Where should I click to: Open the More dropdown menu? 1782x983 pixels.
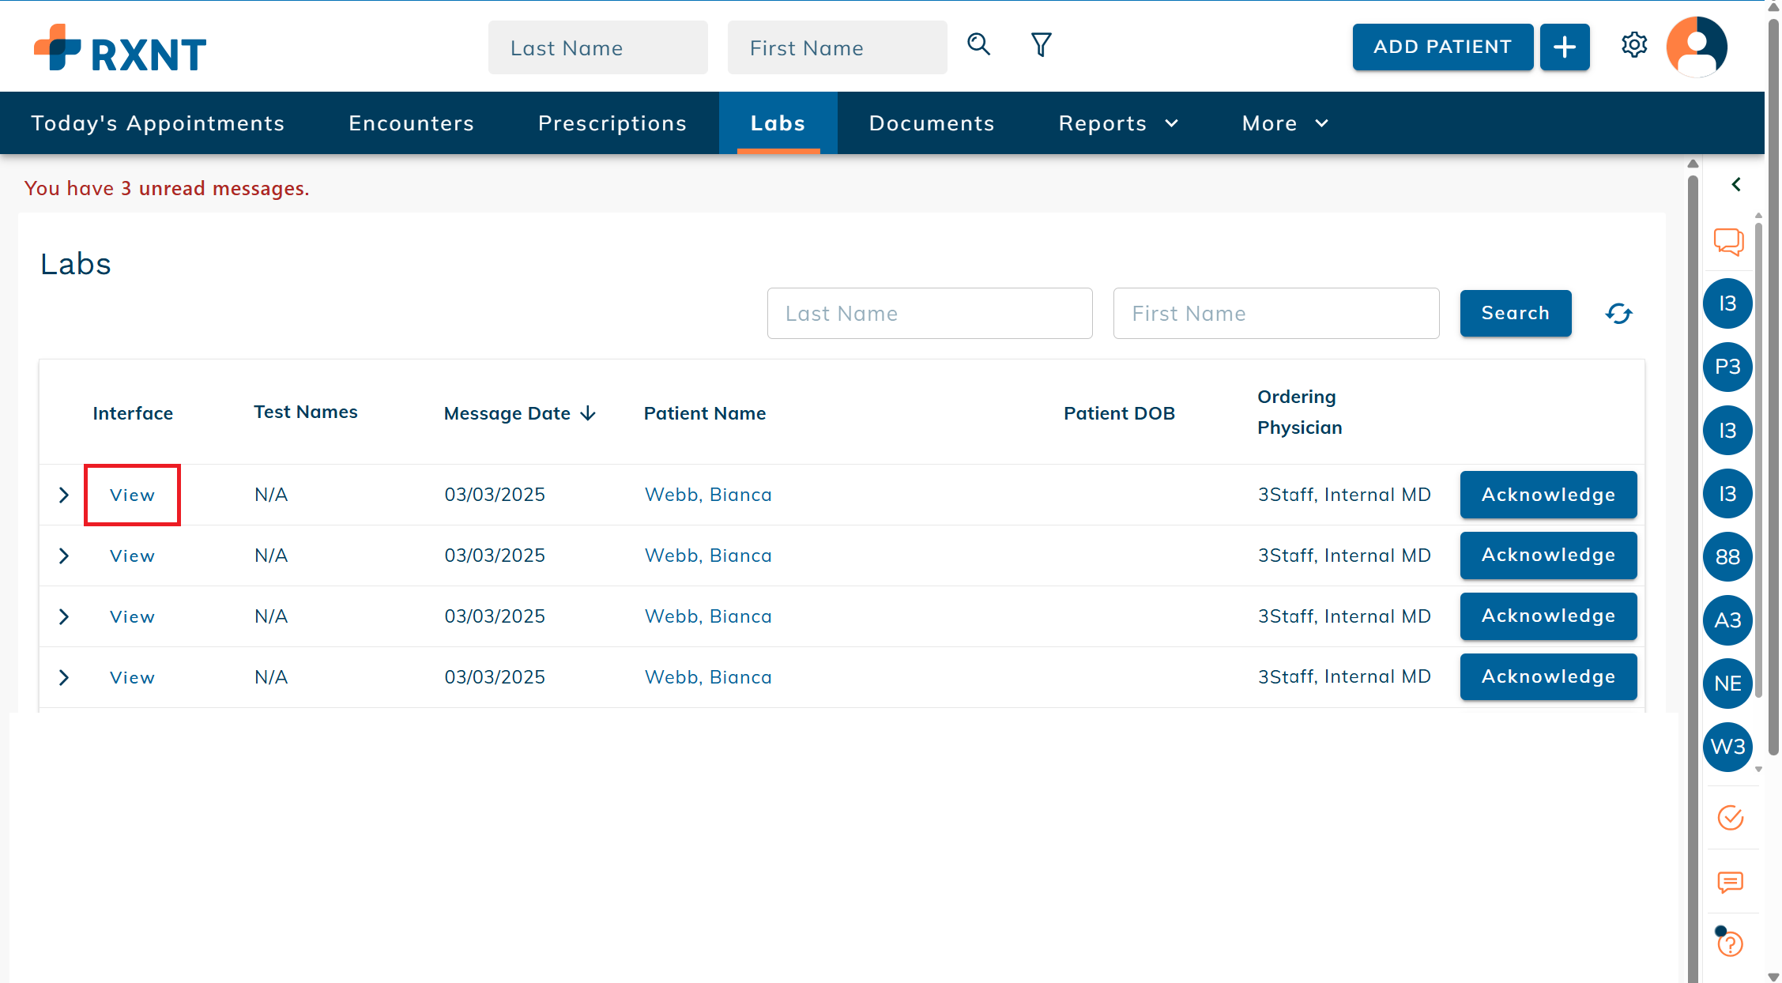coord(1284,123)
